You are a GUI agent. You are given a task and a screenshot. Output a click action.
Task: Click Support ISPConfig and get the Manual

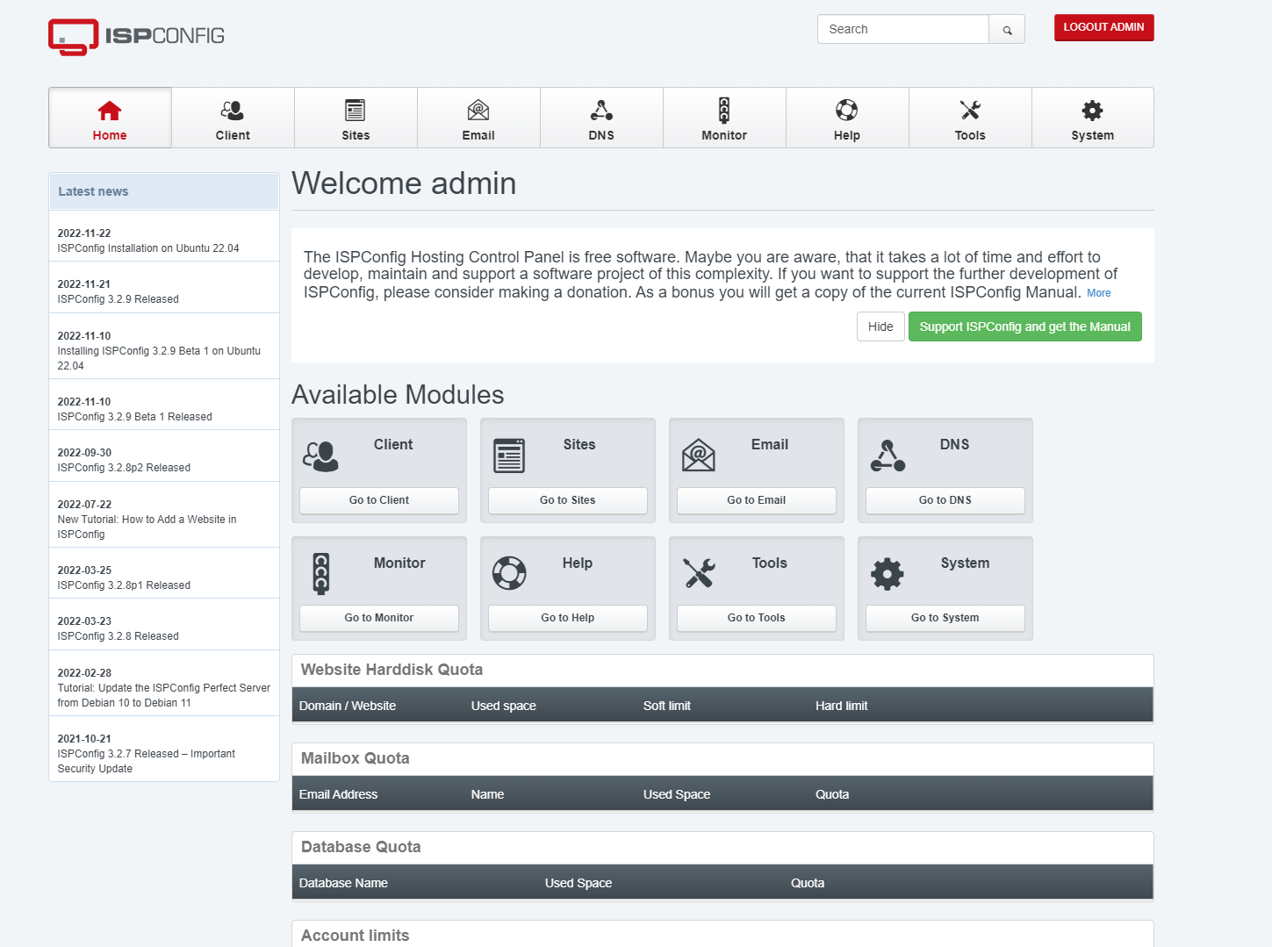tap(1024, 326)
